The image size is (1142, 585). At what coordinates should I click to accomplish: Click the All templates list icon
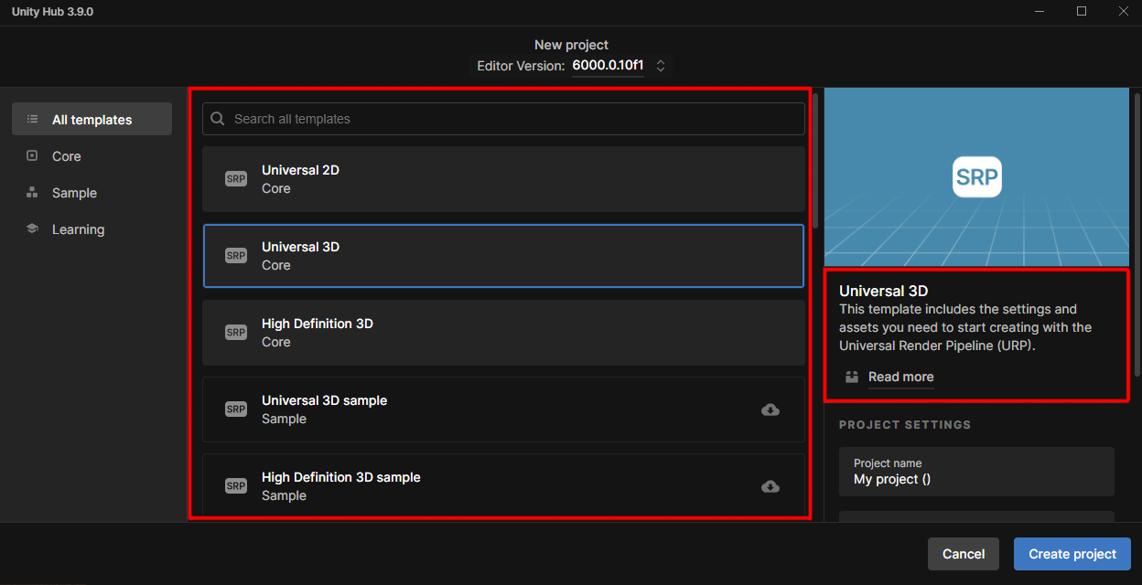pos(33,119)
